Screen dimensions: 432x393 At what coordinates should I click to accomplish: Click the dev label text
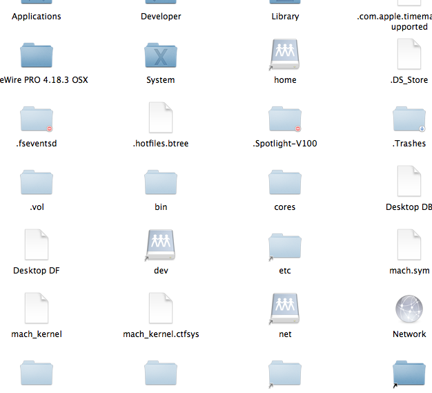pyautogui.click(x=161, y=271)
